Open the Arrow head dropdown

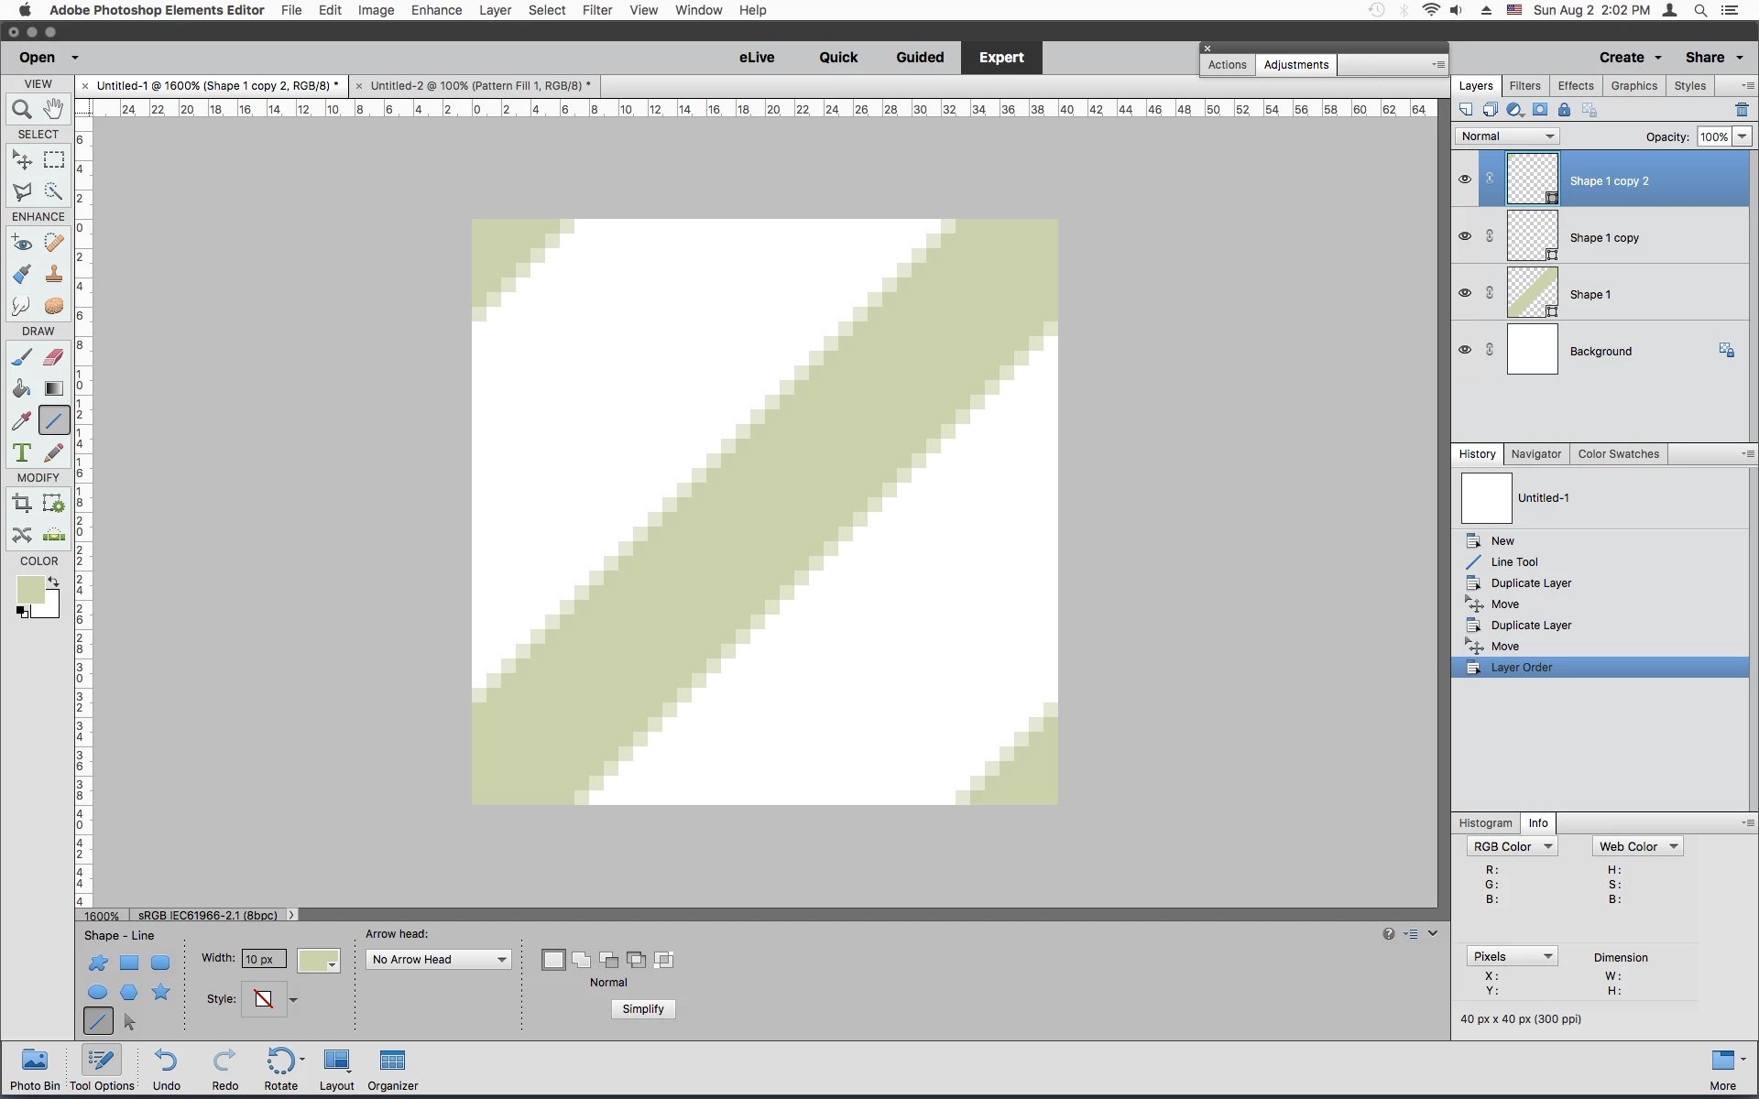tap(439, 959)
